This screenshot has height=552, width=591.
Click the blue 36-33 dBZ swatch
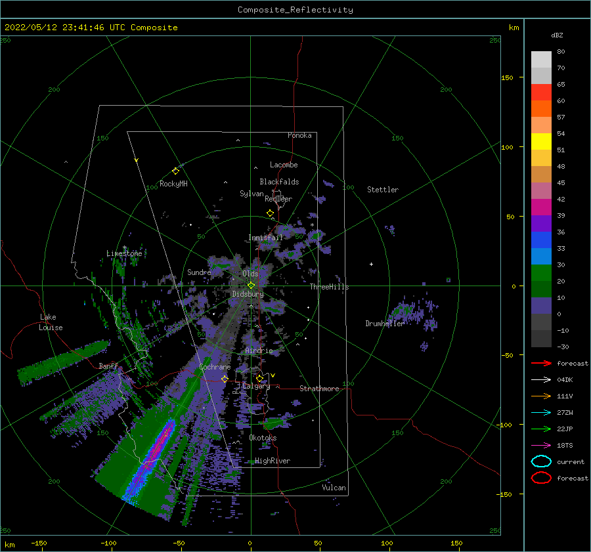pyautogui.click(x=541, y=240)
